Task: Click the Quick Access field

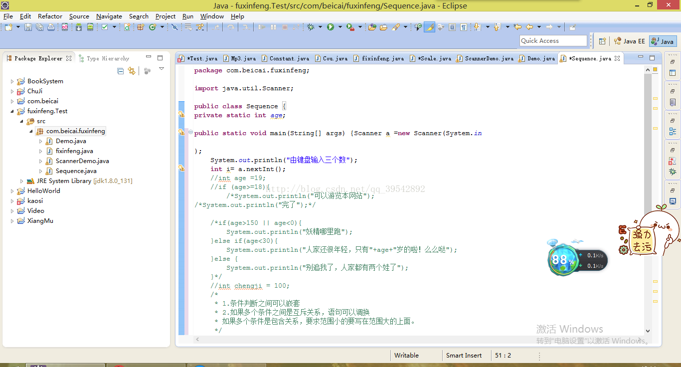Action: 553,41
